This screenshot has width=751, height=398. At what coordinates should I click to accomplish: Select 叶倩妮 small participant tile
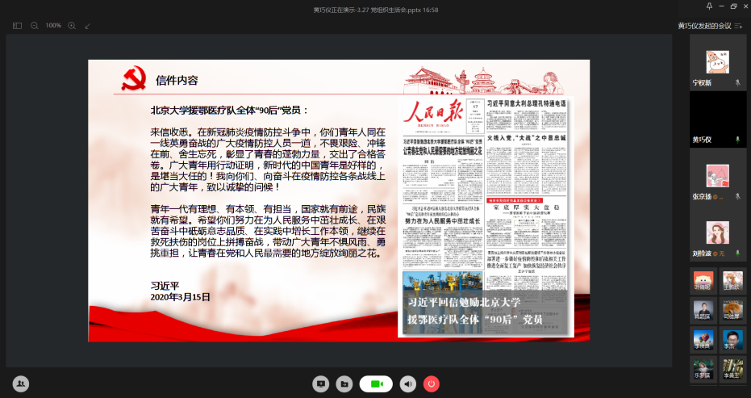(703, 282)
